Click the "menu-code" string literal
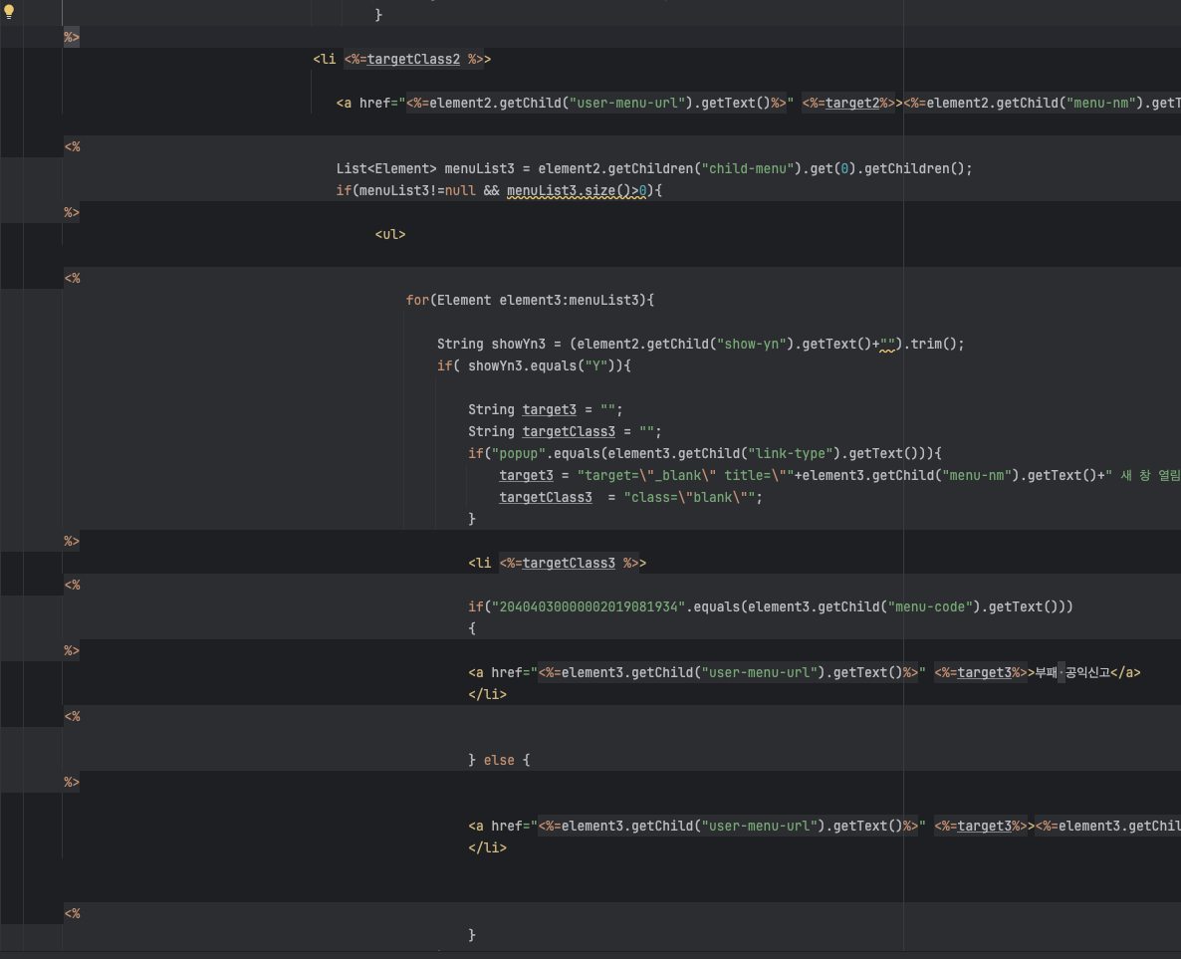Viewport: 1181px width, 959px height. coord(930,606)
